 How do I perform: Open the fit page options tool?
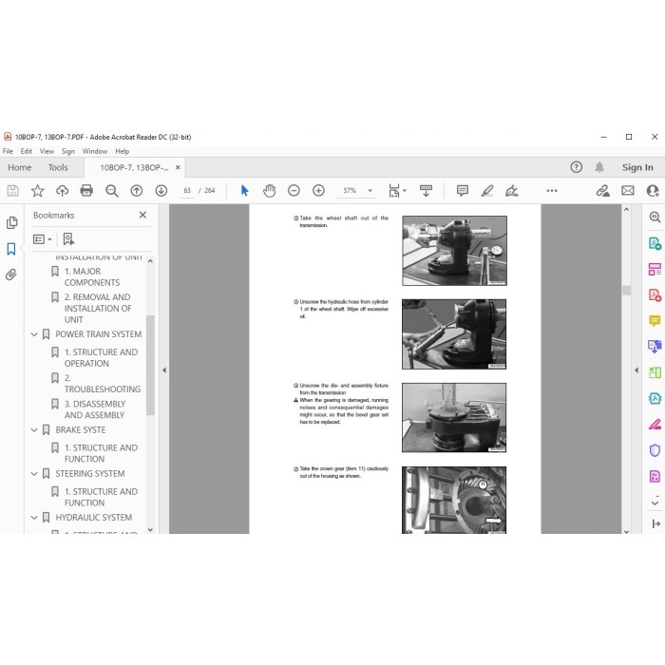click(396, 191)
